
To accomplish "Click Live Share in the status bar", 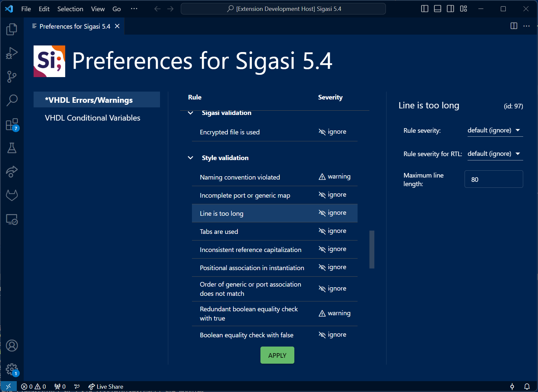I will (x=106, y=386).
